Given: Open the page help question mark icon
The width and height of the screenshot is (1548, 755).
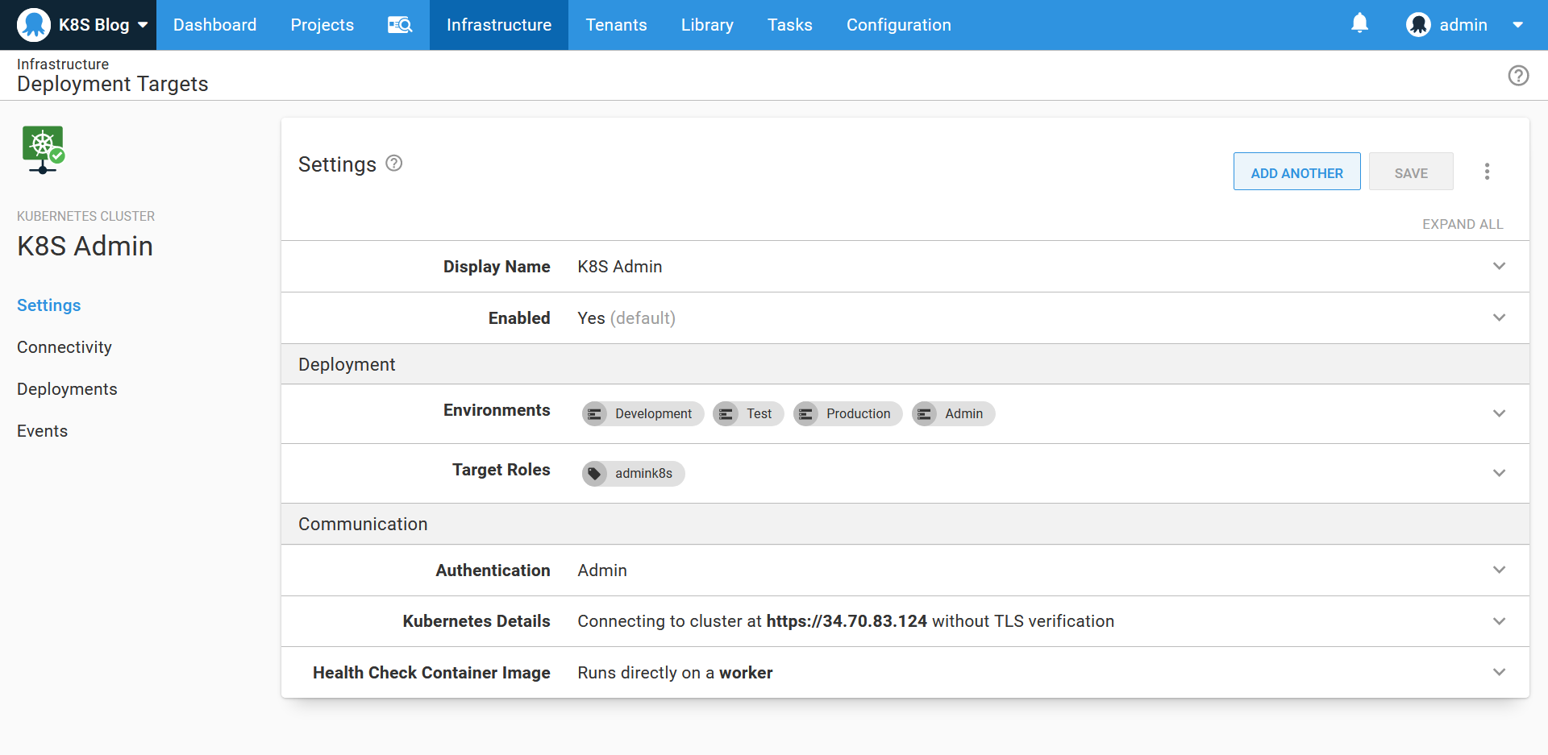Looking at the screenshot, I should [1518, 76].
